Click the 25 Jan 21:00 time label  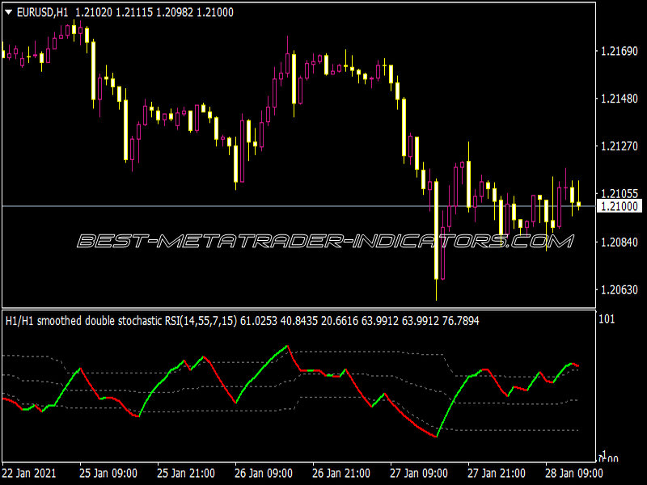(x=186, y=473)
